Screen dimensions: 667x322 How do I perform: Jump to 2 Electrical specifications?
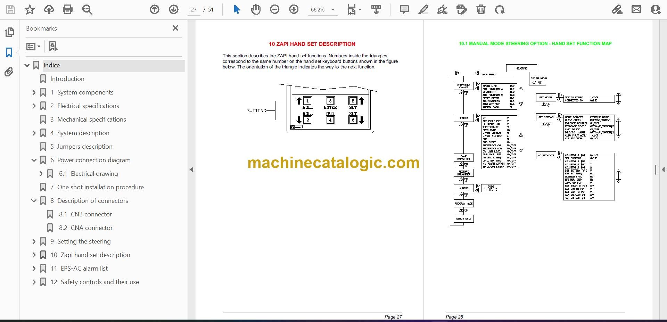tap(85, 106)
